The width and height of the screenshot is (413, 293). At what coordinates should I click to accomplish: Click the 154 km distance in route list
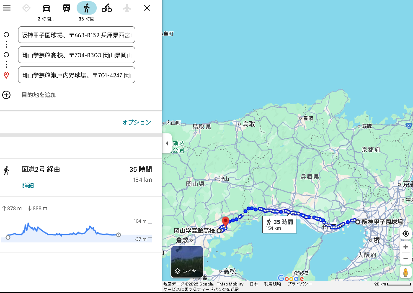(142, 180)
